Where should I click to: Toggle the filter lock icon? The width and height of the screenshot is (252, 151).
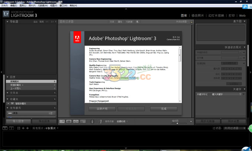(x=192, y=22)
